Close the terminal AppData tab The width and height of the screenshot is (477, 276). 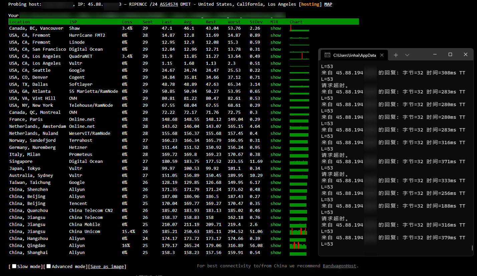pos(382,55)
